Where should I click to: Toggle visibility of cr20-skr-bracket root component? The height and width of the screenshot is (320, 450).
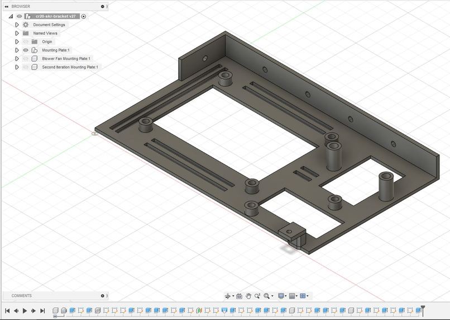[19, 16]
